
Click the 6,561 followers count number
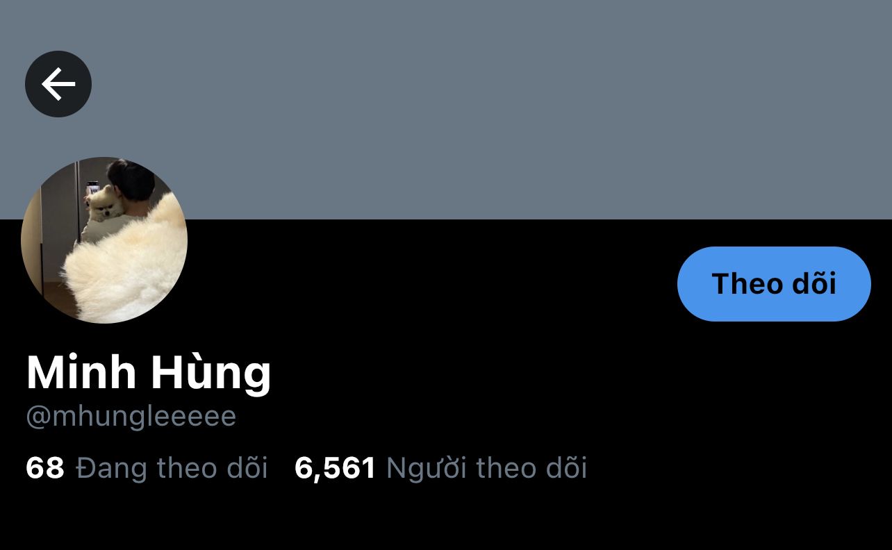[336, 468]
